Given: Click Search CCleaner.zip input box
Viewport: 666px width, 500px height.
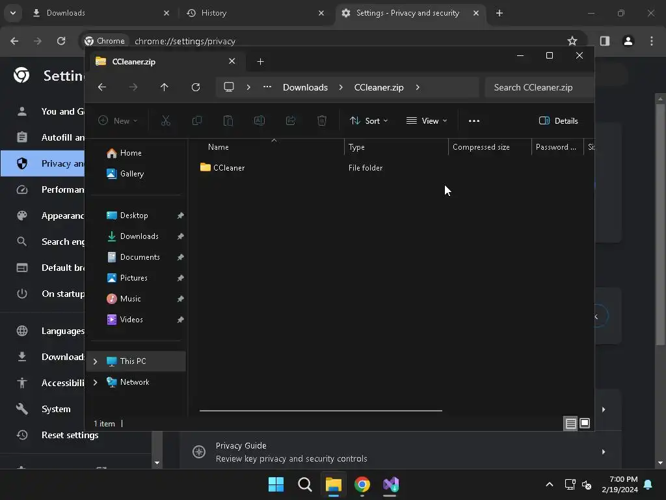Looking at the screenshot, I should [x=539, y=87].
